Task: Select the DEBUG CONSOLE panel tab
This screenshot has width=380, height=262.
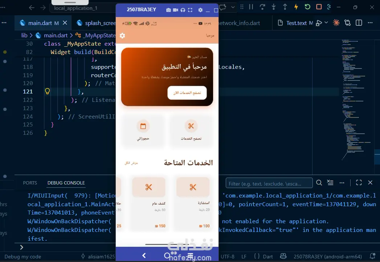Action: 66,183
